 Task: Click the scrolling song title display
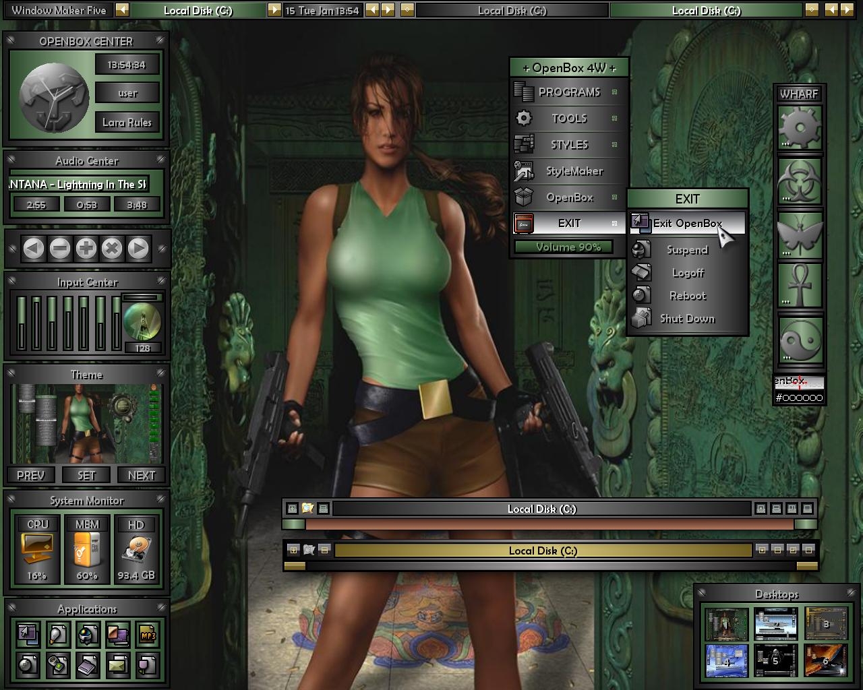[x=78, y=184]
